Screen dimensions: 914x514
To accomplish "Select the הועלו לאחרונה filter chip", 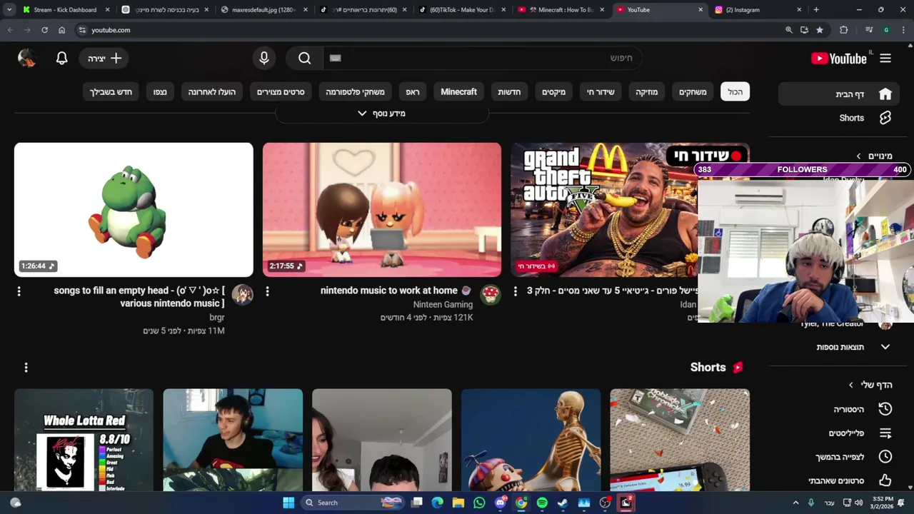I will pos(212,92).
